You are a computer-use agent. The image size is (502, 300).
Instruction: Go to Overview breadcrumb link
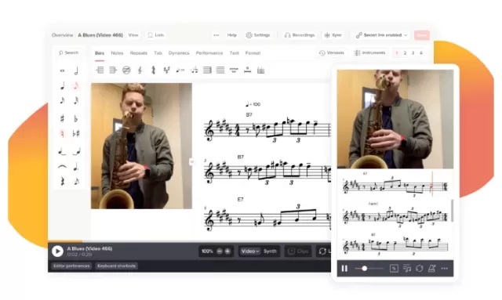(x=63, y=35)
